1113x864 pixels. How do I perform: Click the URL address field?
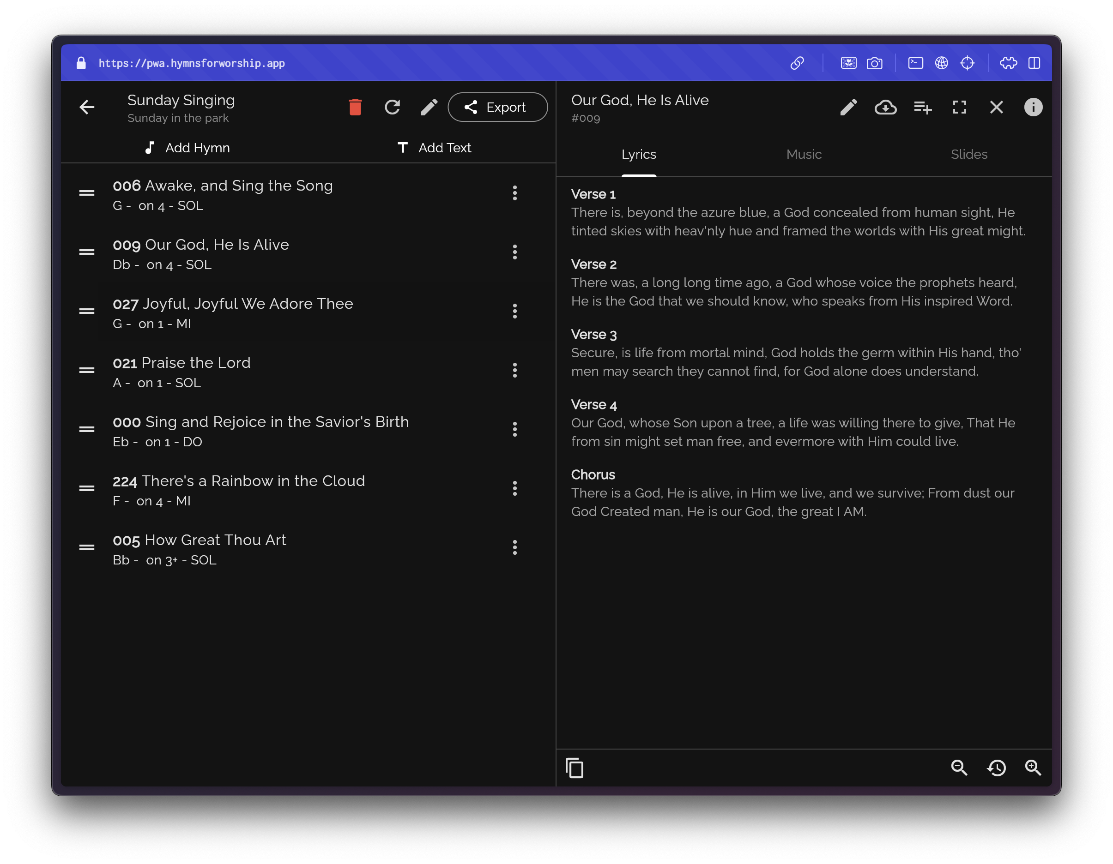192,63
